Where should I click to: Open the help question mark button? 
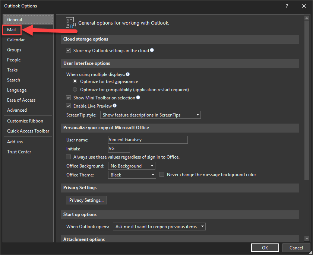point(287,6)
